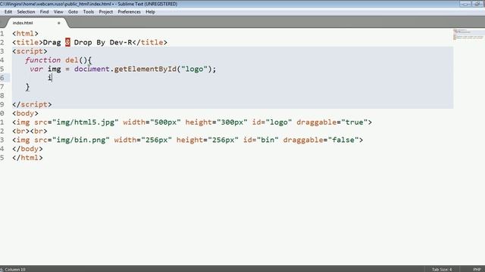Open the Help menu
Image resolution: width=485 pixels, height=272 pixels.
point(150,12)
